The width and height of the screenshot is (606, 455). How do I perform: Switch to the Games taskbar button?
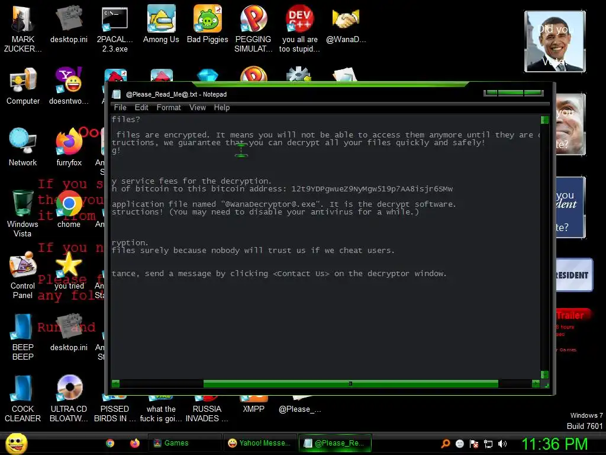185,443
